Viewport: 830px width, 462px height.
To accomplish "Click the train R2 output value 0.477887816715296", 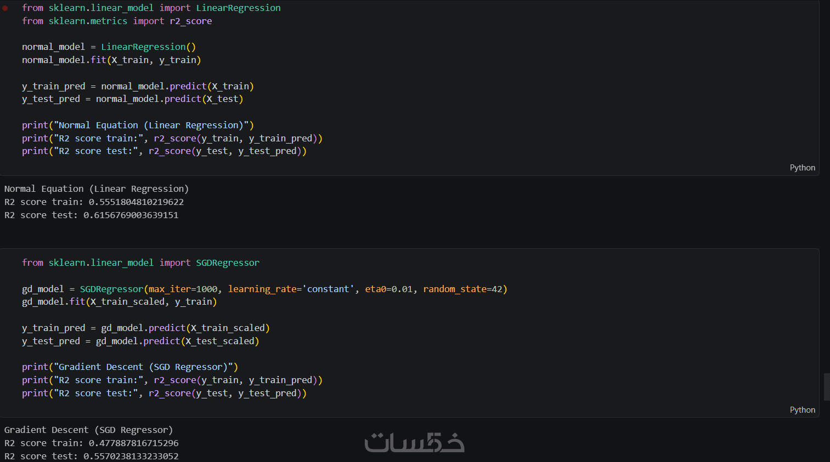I will click(133, 443).
